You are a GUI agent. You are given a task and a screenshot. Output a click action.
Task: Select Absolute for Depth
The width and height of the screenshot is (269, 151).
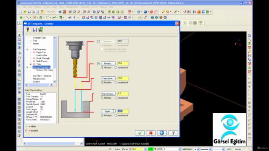(102, 115)
